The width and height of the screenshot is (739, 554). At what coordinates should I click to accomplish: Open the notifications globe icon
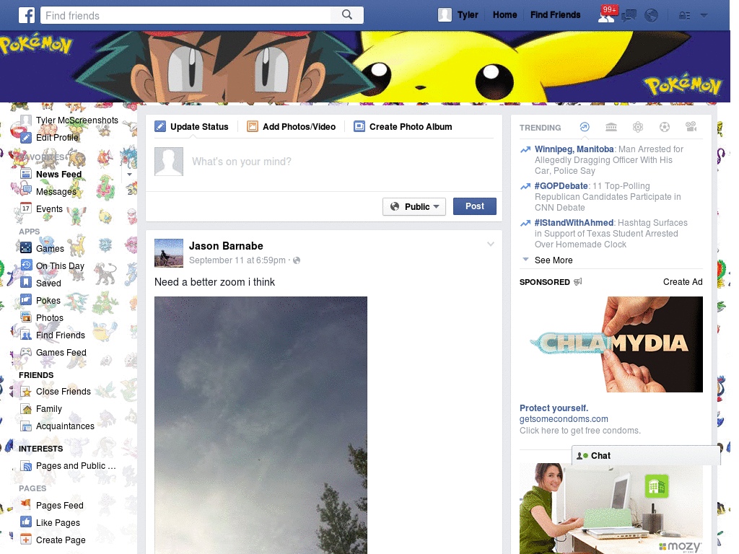pos(651,16)
